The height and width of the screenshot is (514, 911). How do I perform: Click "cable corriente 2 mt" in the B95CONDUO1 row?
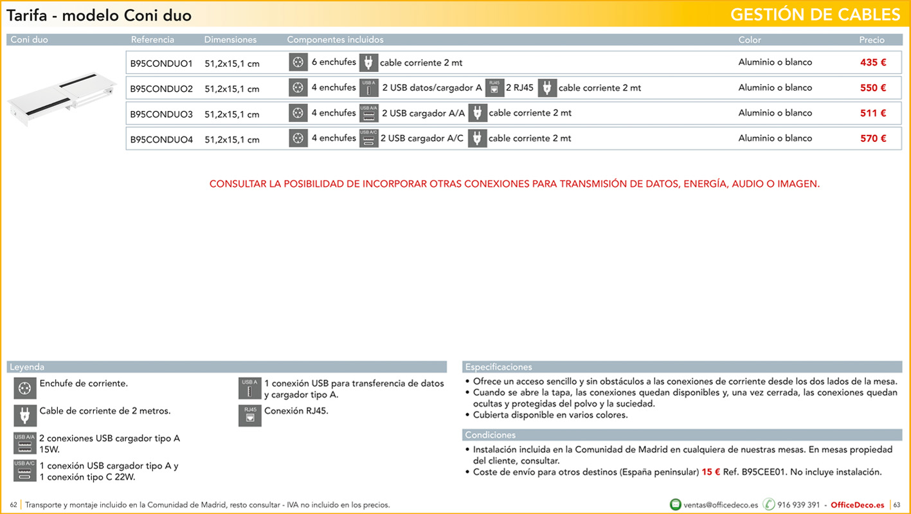click(421, 63)
